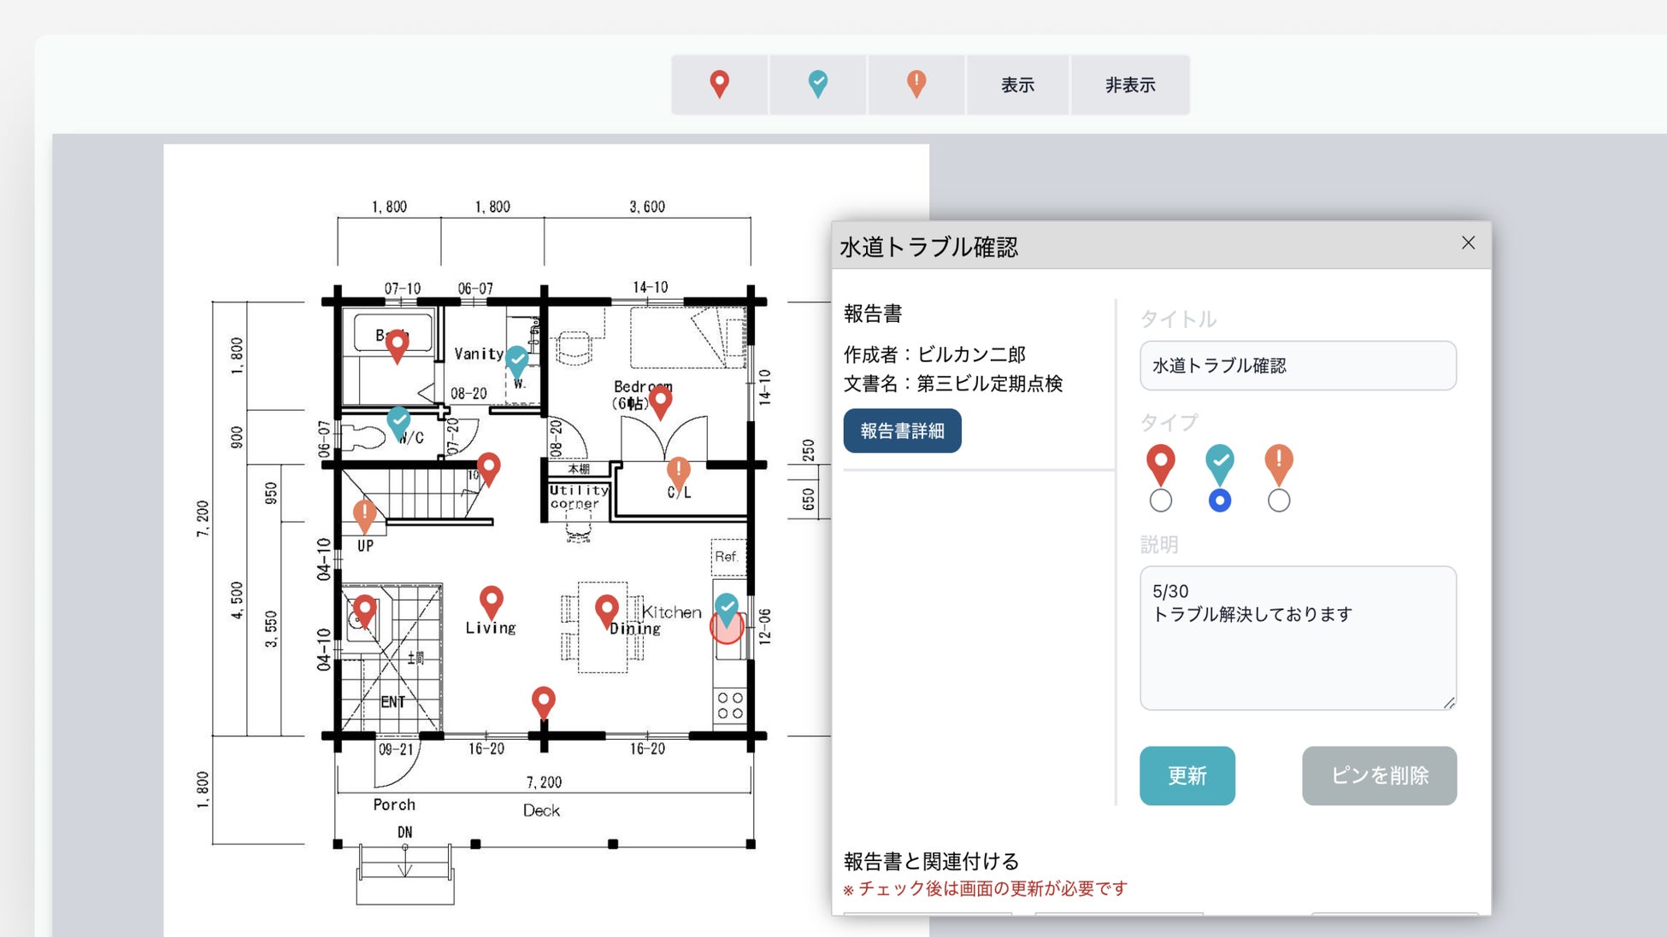Click the teal checkmark pin toolbar filter
Screen dimensions: 1667x937
tap(818, 85)
